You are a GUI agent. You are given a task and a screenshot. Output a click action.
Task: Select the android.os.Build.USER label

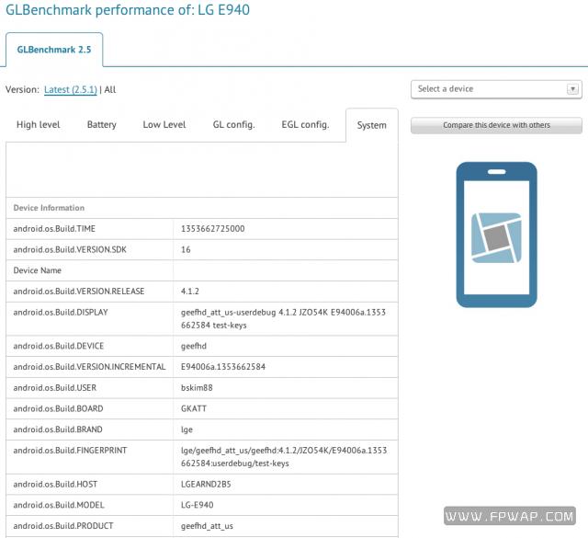click(x=55, y=388)
